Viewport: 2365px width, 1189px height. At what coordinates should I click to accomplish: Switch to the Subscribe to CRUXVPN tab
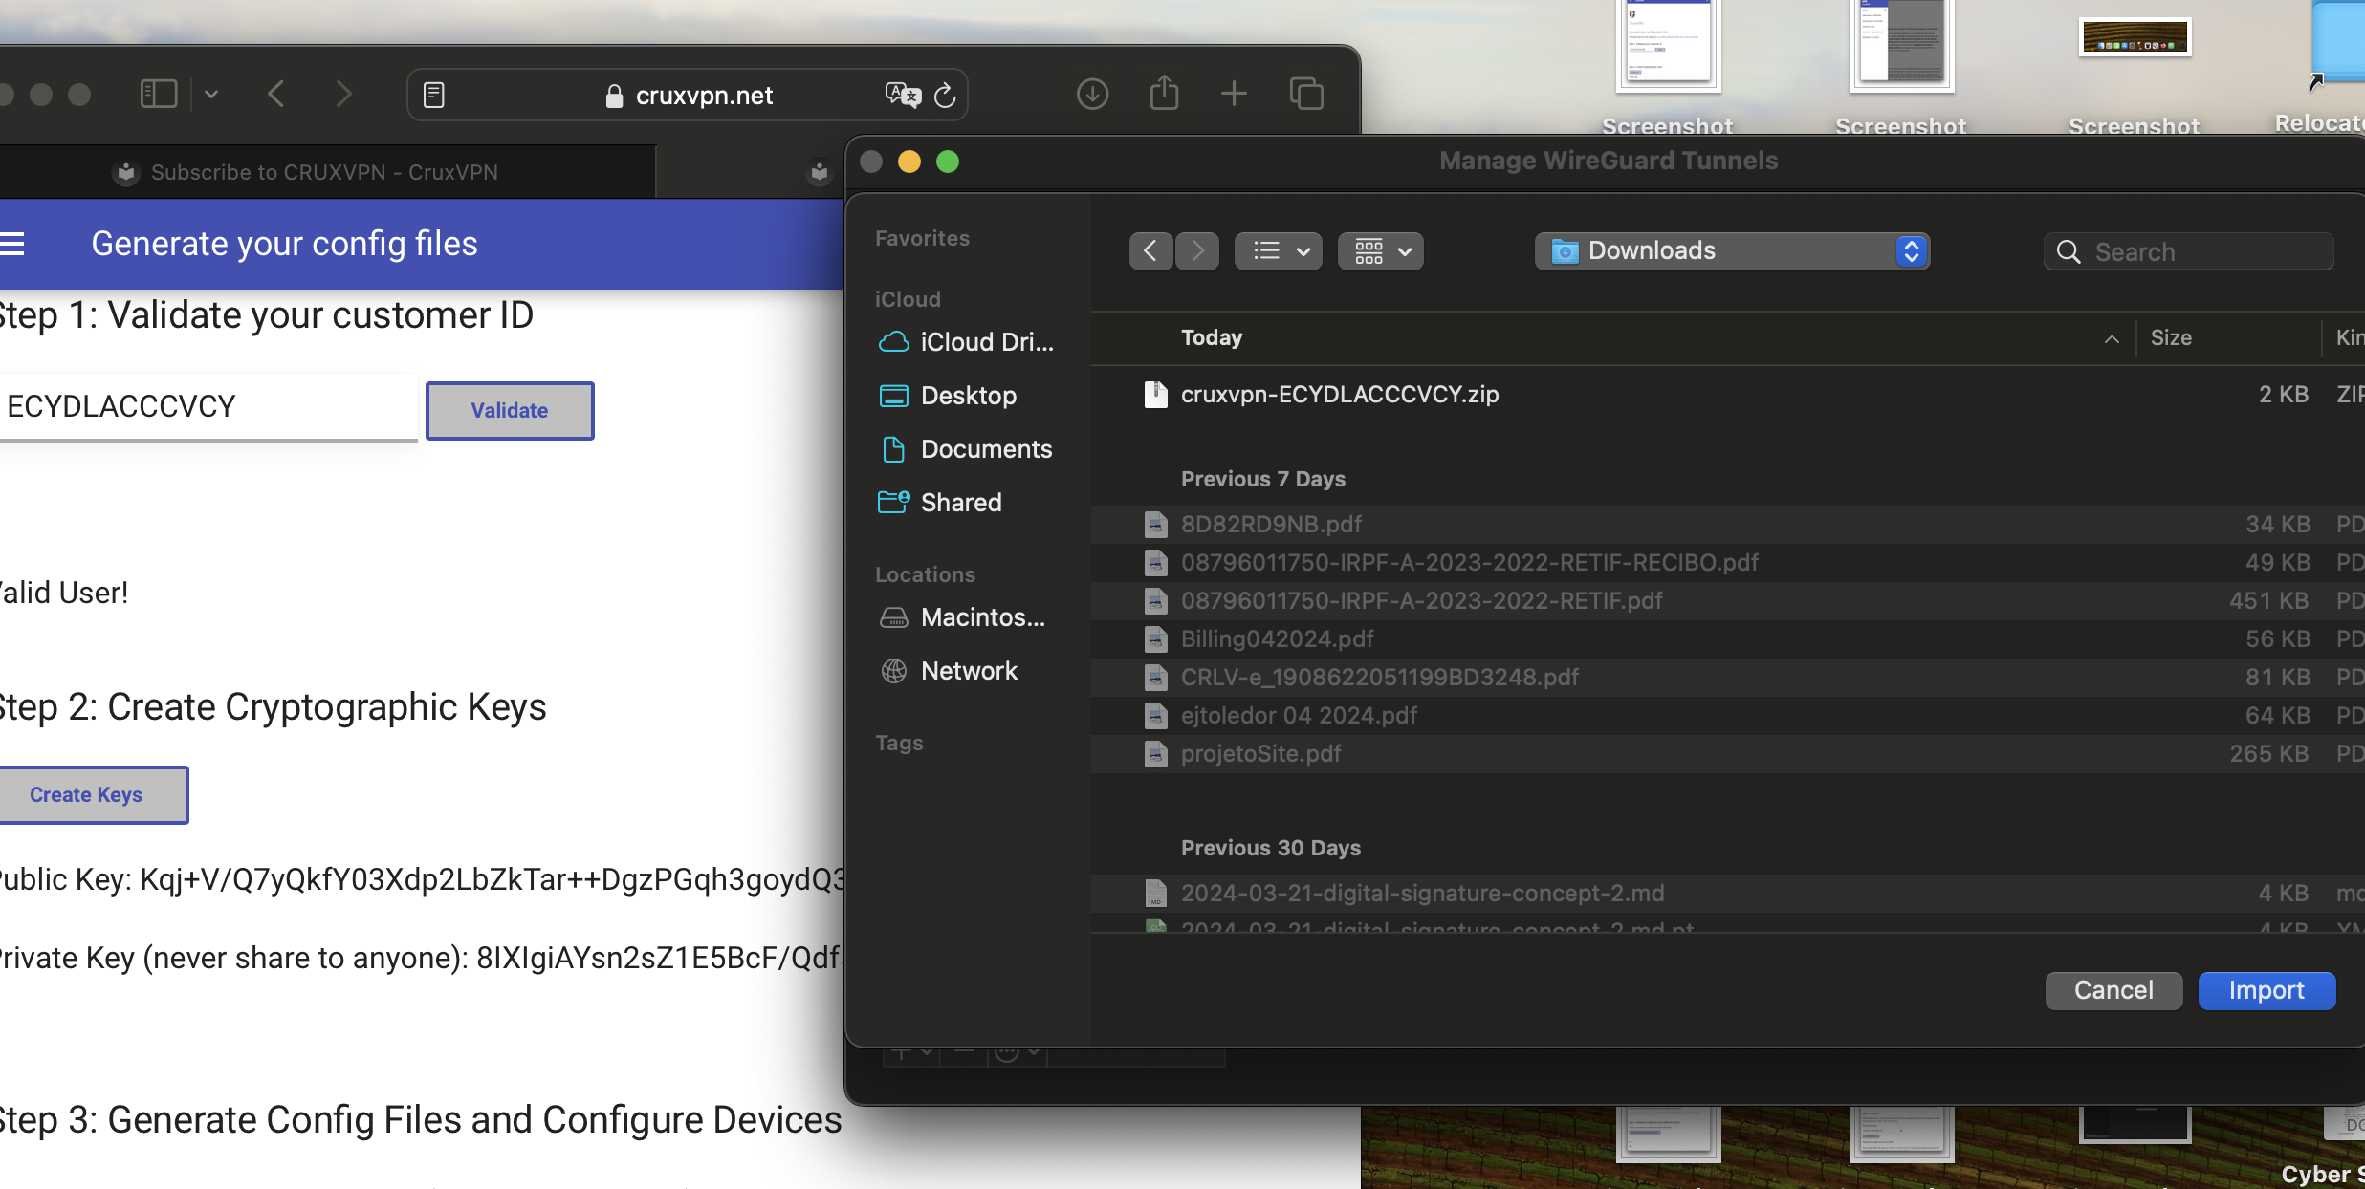[324, 172]
